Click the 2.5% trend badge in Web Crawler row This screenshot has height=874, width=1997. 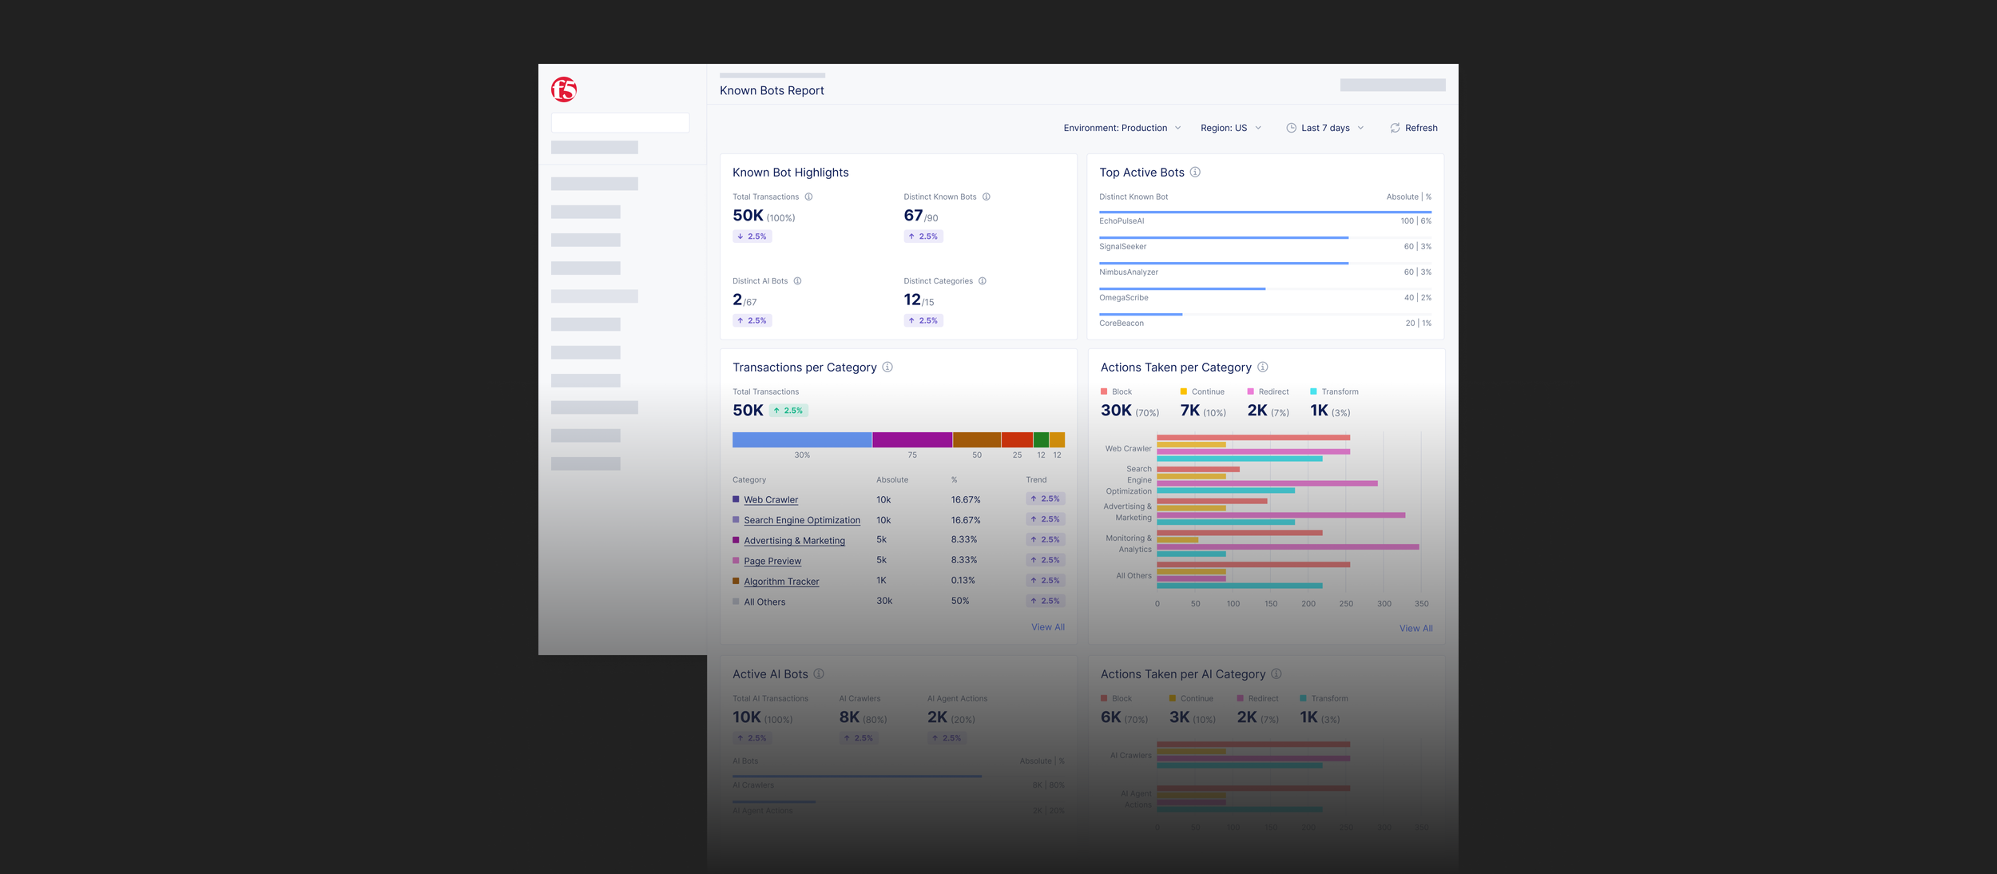point(1046,499)
